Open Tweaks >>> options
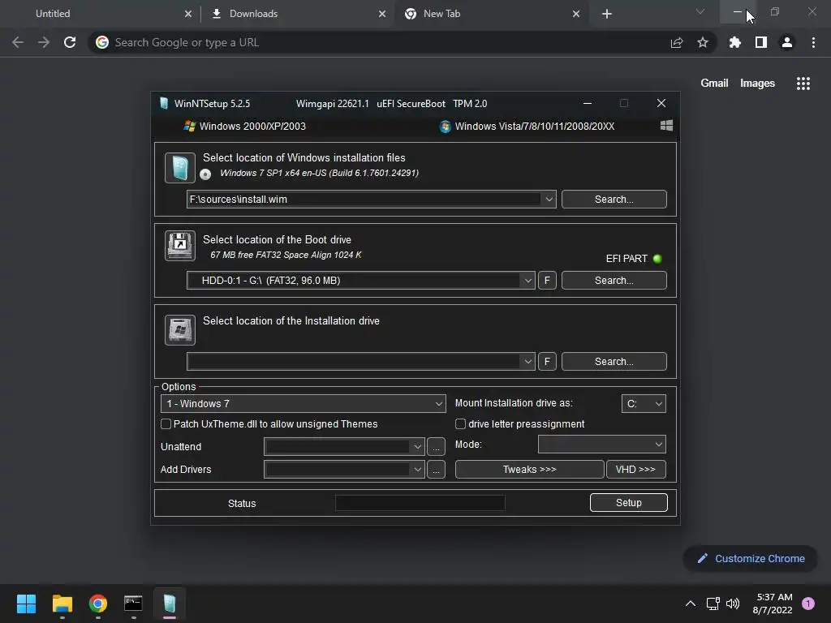Viewport: 831px width, 623px height. click(529, 470)
